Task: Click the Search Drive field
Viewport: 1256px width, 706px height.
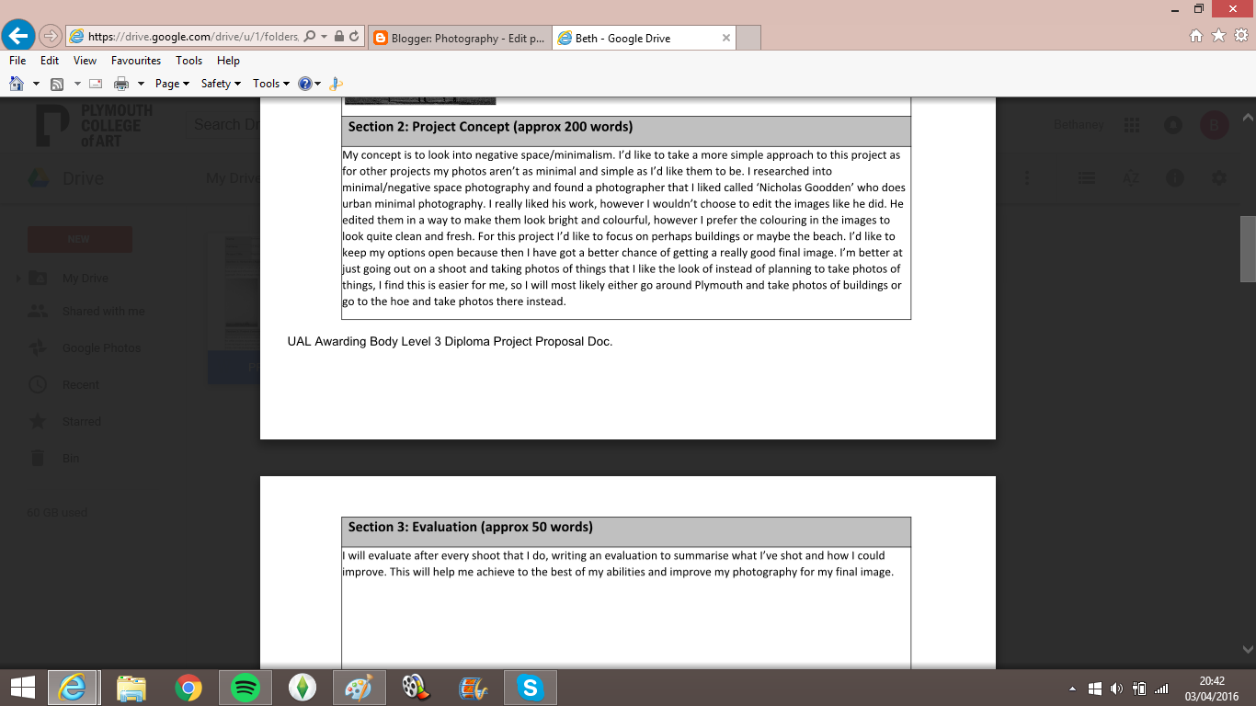Action: point(225,125)
